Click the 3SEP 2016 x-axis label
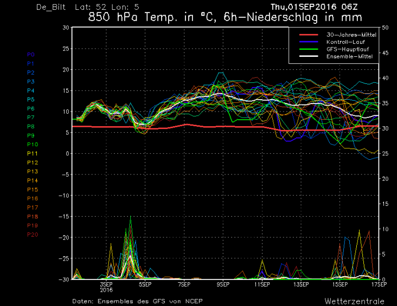 (x=106, y=287)
